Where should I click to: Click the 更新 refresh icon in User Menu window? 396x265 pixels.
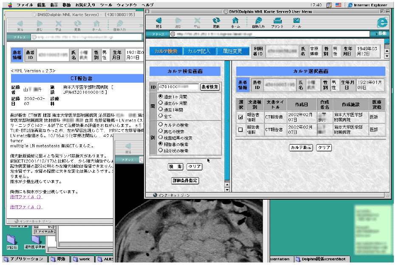point(216,21)
